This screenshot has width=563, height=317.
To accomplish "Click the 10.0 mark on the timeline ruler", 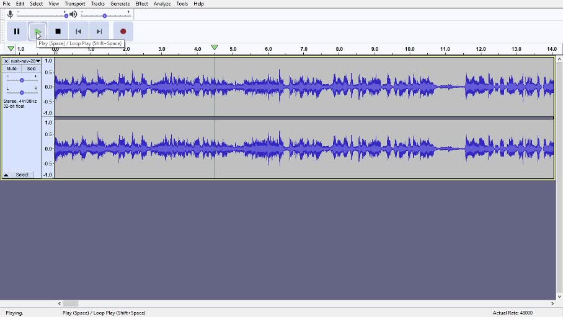I will click(x=409, y=49).
